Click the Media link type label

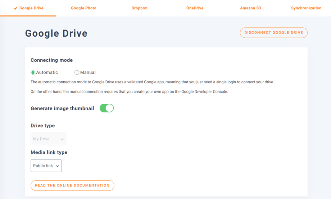coord(49,152)
